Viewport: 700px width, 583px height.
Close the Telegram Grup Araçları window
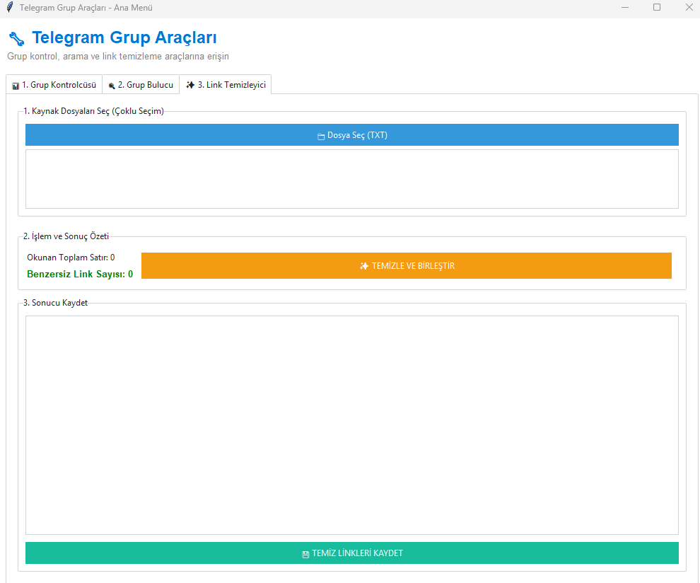(689, 8)
